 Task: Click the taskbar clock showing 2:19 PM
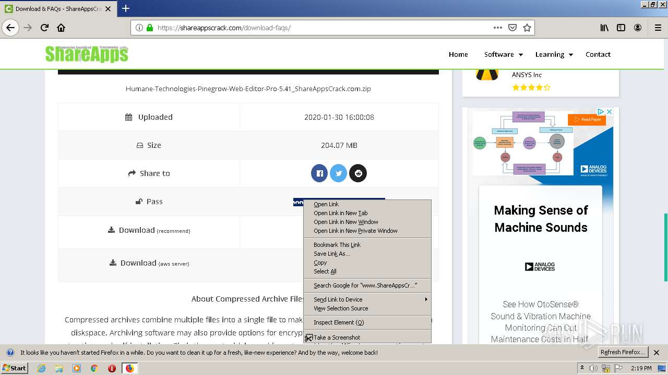(641, 368)
